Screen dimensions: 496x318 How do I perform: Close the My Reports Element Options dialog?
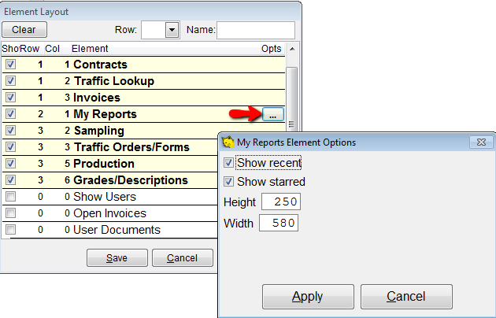click(x=481, y=142)
